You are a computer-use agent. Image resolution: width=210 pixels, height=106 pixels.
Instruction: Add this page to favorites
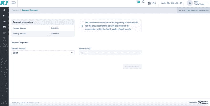(194, 10)
